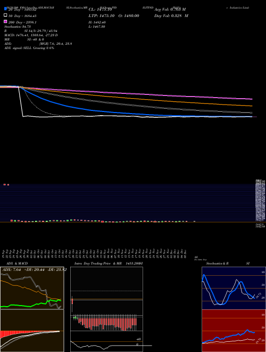Image resolution: width=266 pixels, height=352 pixels.
Task: Click the 'Stochastics & R SI' panel title
Action: [228, 263]
